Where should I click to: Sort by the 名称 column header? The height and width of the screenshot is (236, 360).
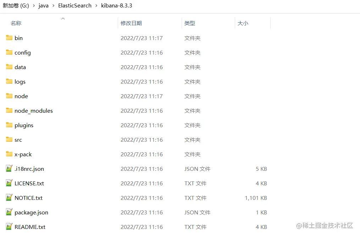[x=16, y=23]
